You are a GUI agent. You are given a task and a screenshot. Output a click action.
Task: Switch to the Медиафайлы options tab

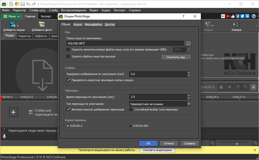[x=93, y=24]
